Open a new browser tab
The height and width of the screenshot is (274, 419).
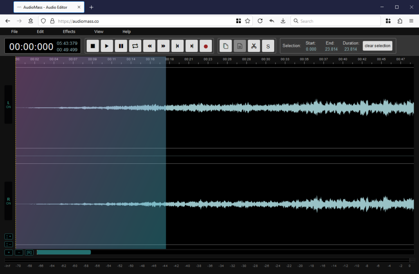[x=91, y=7]
